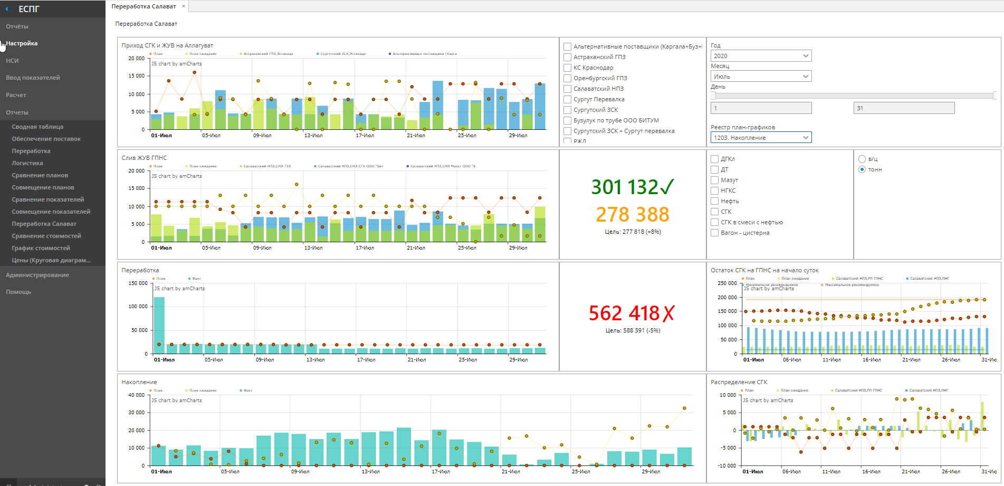Open the Отчёты menu at the sidebar top
This screenshot has width=1004, height=486.
point(17,26)
